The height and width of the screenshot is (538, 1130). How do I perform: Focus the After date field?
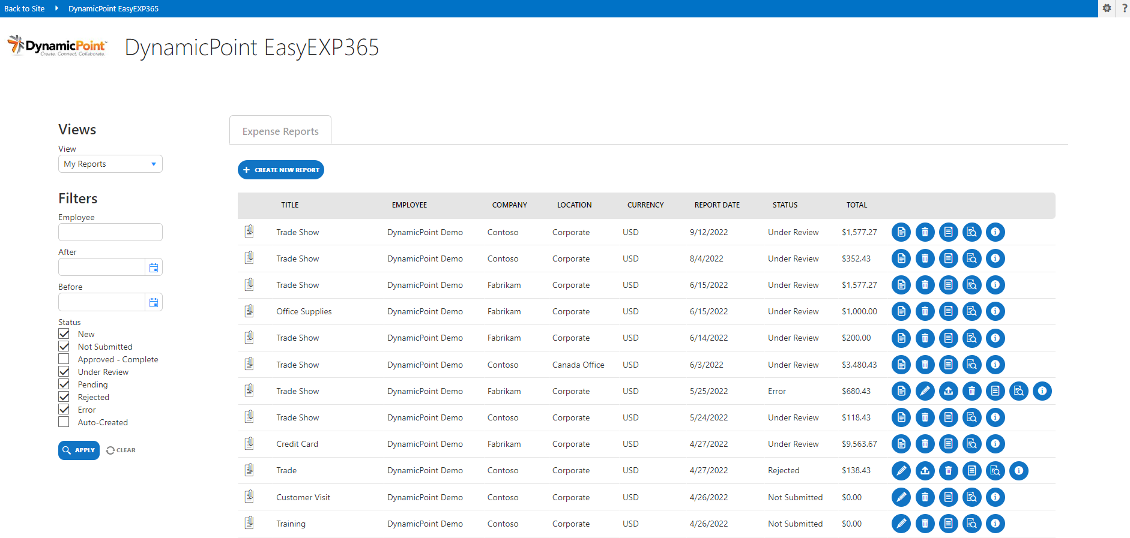102,268
